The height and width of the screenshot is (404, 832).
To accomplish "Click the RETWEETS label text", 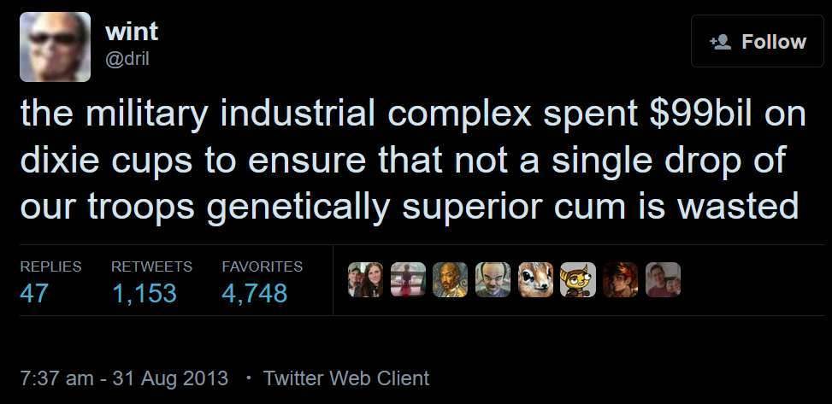I will tap(151, 266).
